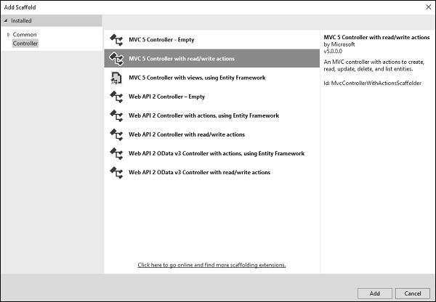Image resolution: width=436 pixels, height=302 pixels.
Task: Select MVC 5 Controller with views, using Entity Framework
Action: point(198,78)
